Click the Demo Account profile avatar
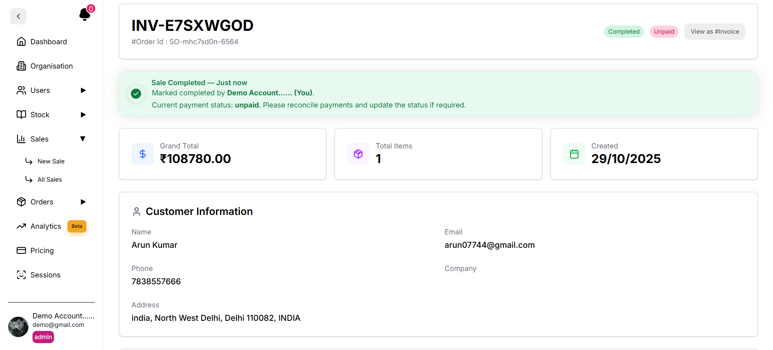This screenshot has width=773, height=350. 18,327
